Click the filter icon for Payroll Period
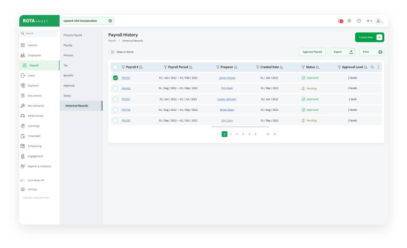The width and height of the screenshot is (407, 248). pyautogui.click(x=165, y=67)
